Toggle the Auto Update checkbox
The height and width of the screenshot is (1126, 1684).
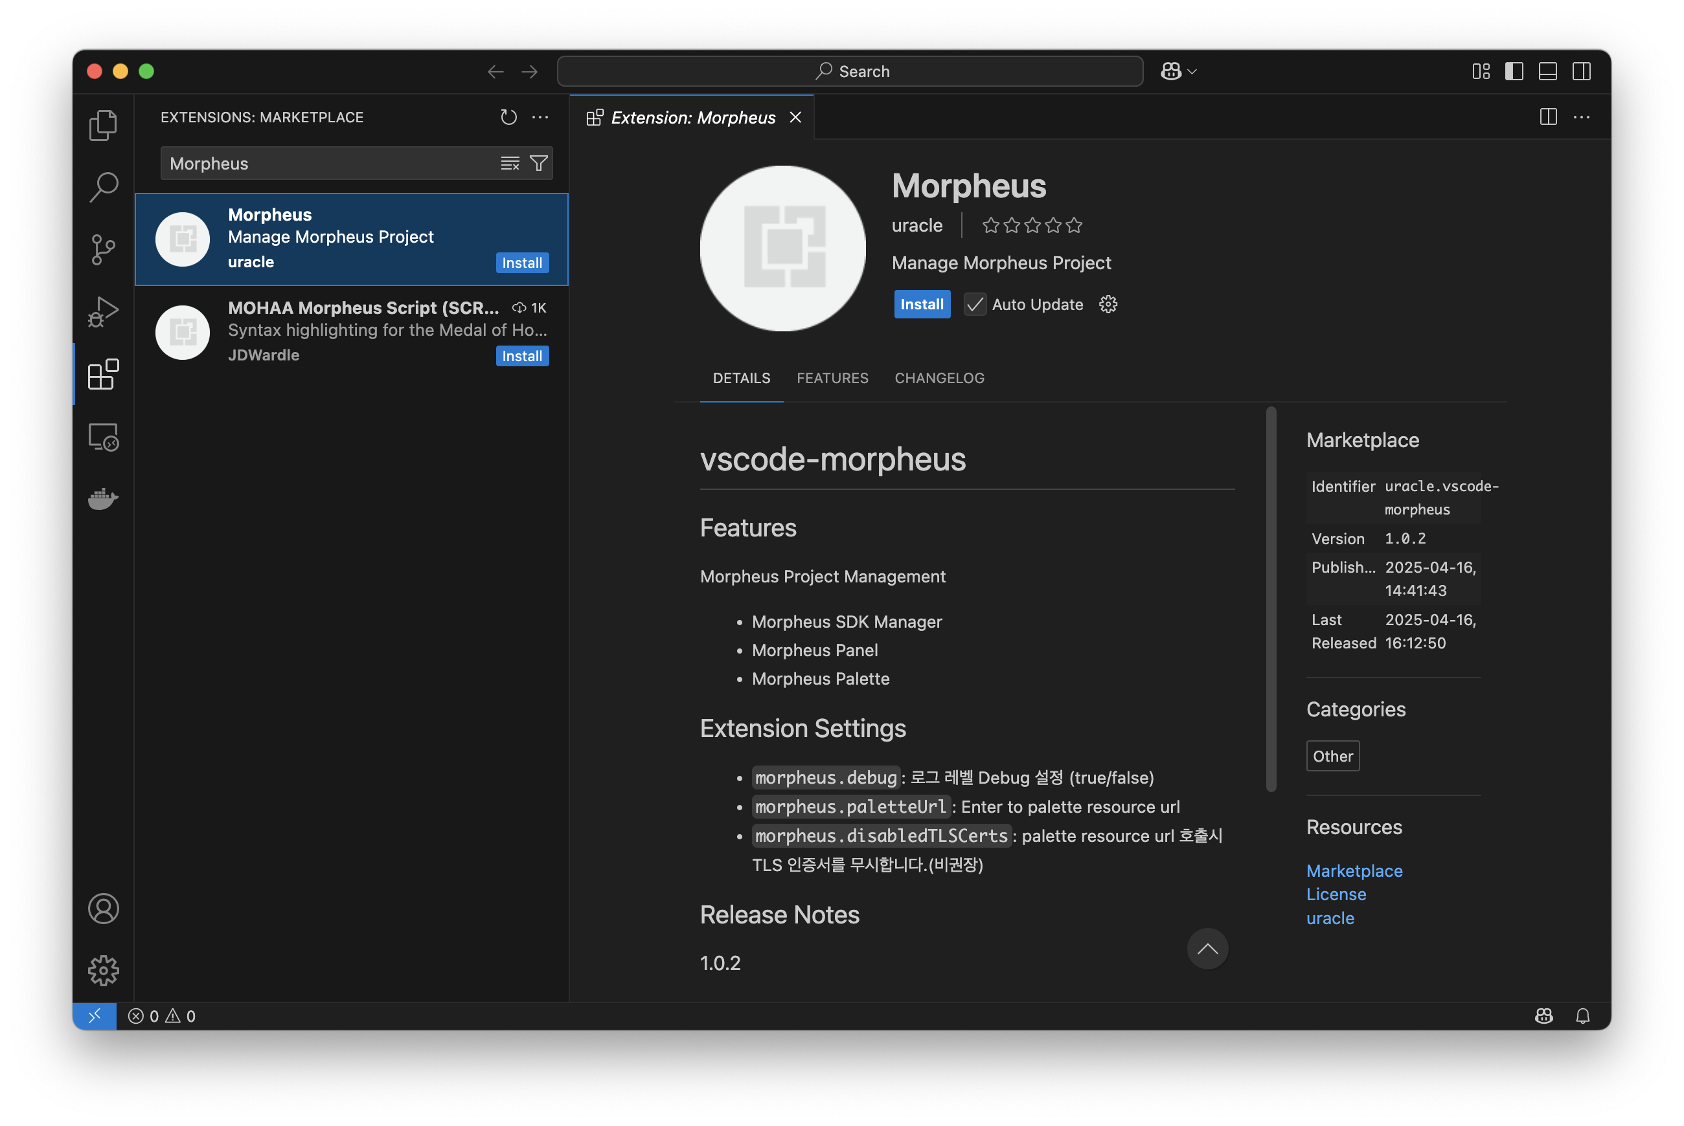[975, 305]
